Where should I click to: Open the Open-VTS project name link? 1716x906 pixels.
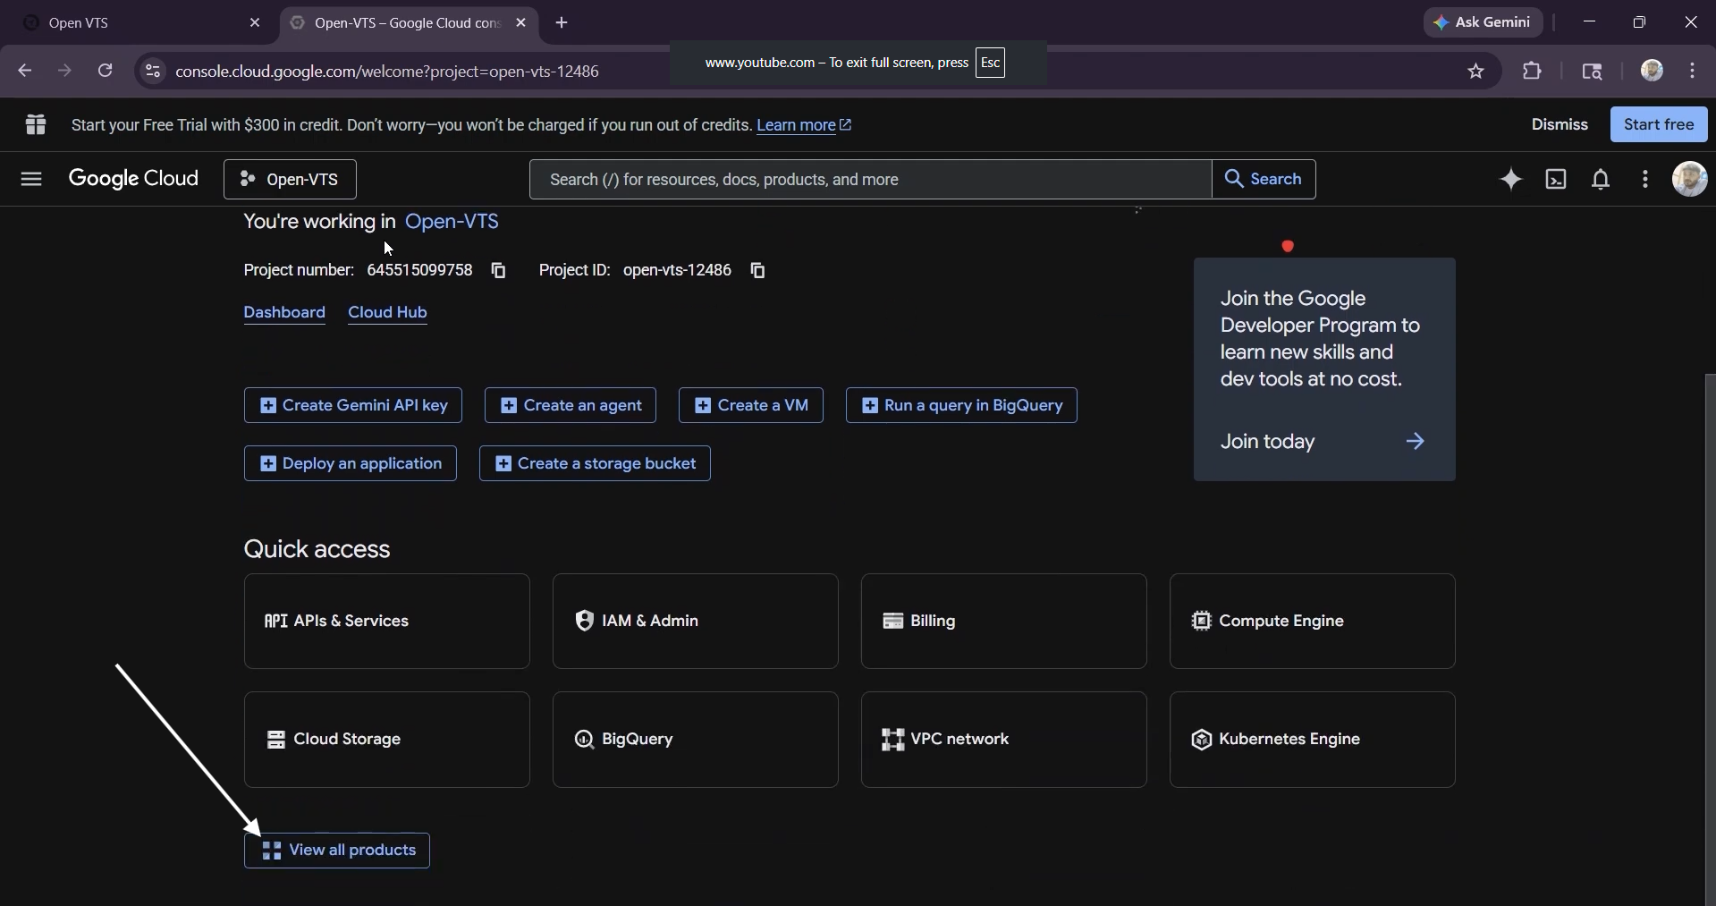[452, 222]
